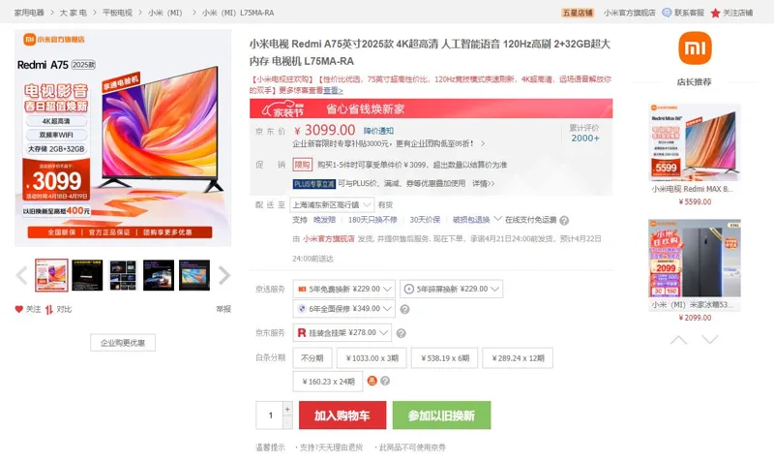The width and height of the screenshot is (774, 462).
Task: Open the Xiaomi MI store logo
Action: click(x=695, y=47)
